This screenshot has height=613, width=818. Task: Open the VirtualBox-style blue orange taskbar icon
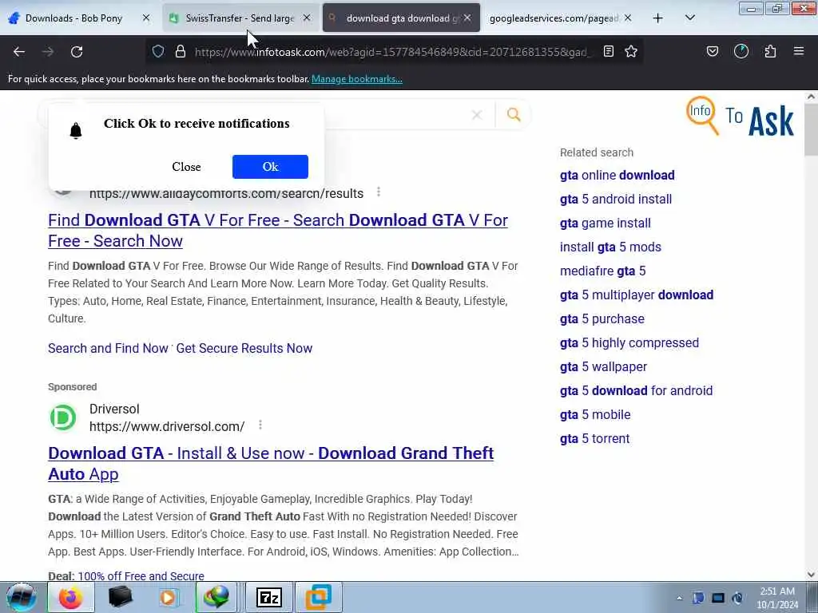[x=318, y=597]
